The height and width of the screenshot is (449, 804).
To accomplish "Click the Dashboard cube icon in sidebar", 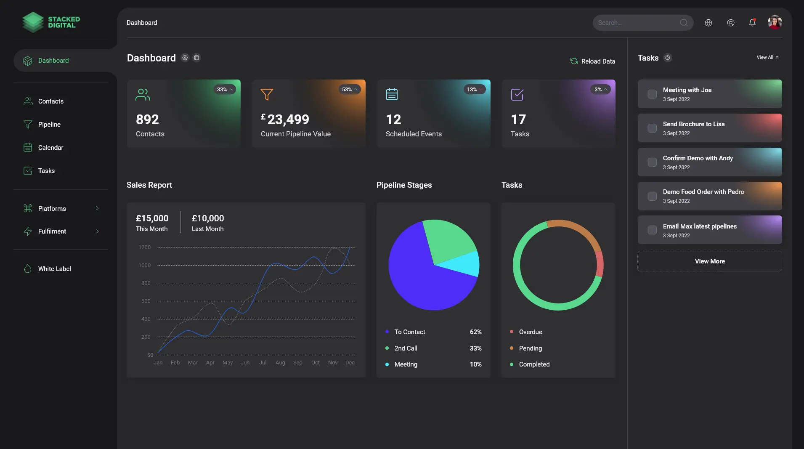I will (28, 61).
